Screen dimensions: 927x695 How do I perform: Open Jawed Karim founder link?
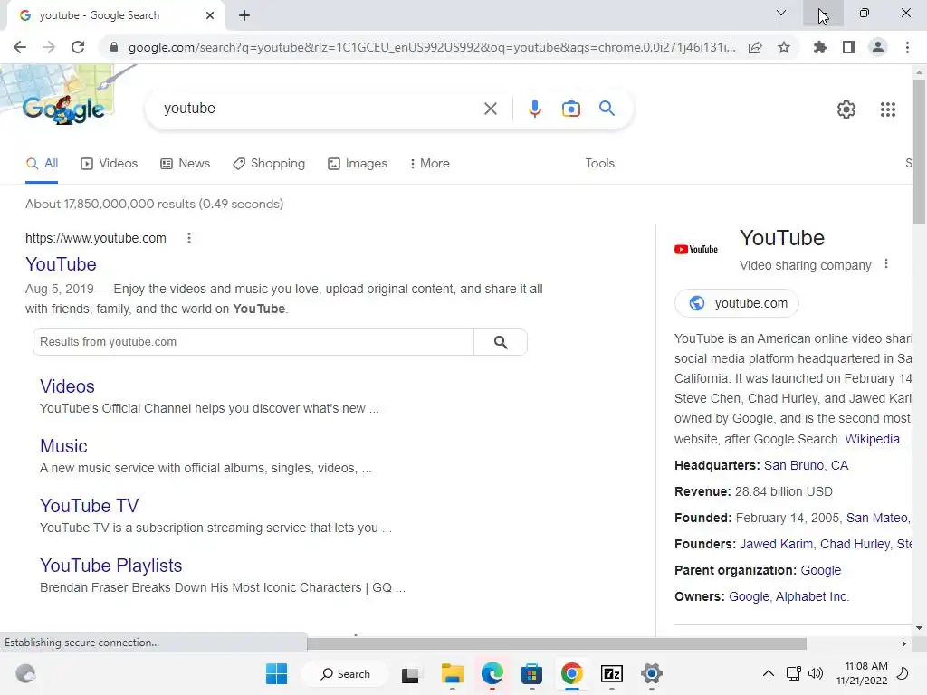(776, 544)
